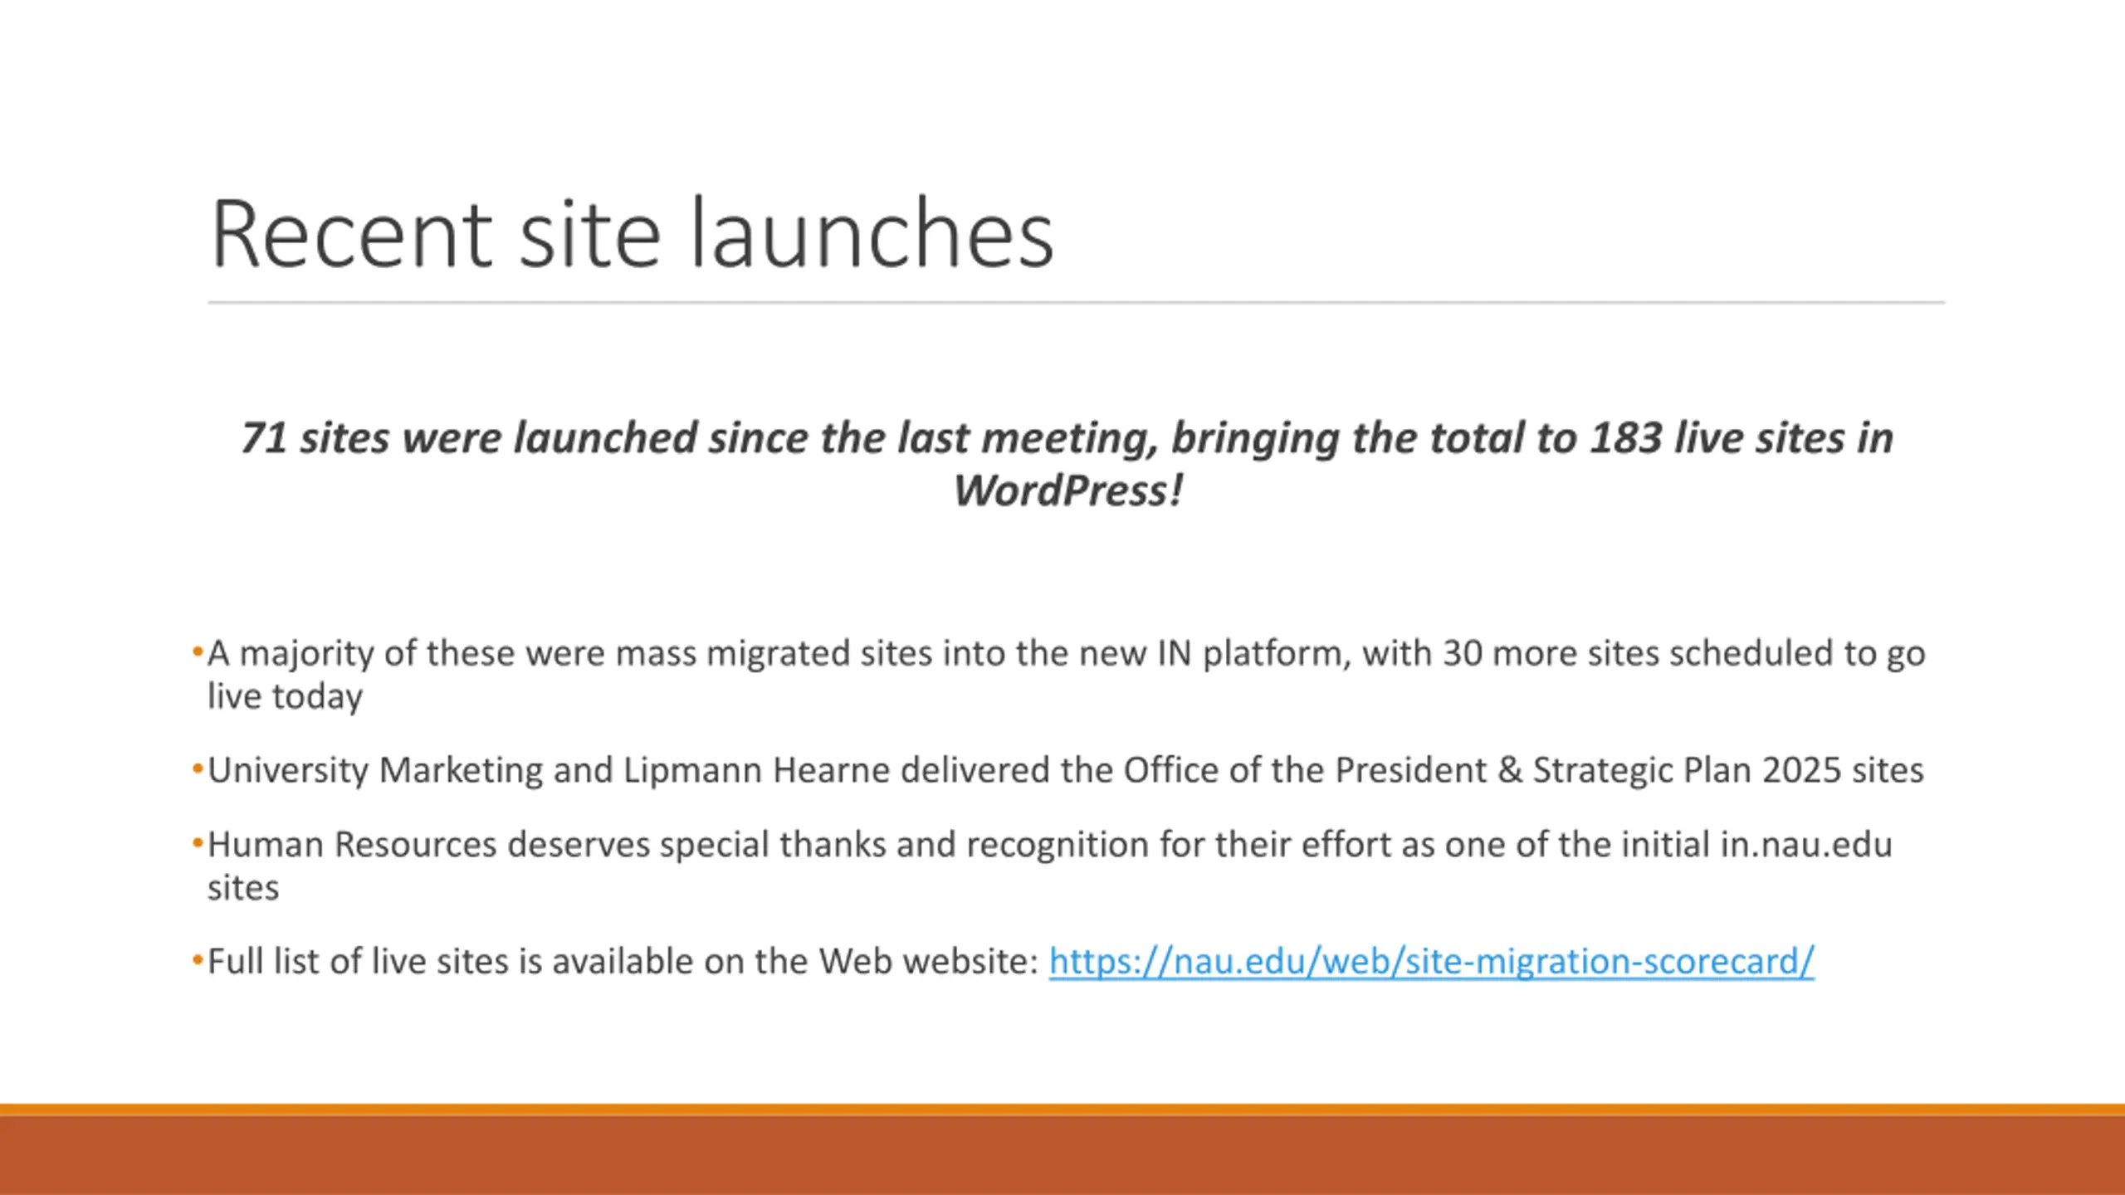Click the orange bullet before 'University Marketing'
The width and height of the screenshot is (2125, 1195).
point(198,769)
